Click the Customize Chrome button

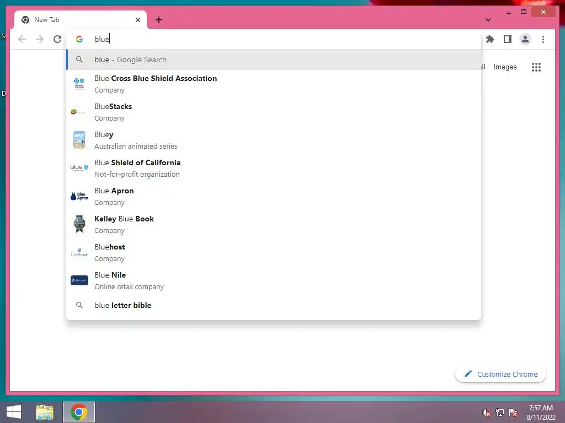click(500, 374)
